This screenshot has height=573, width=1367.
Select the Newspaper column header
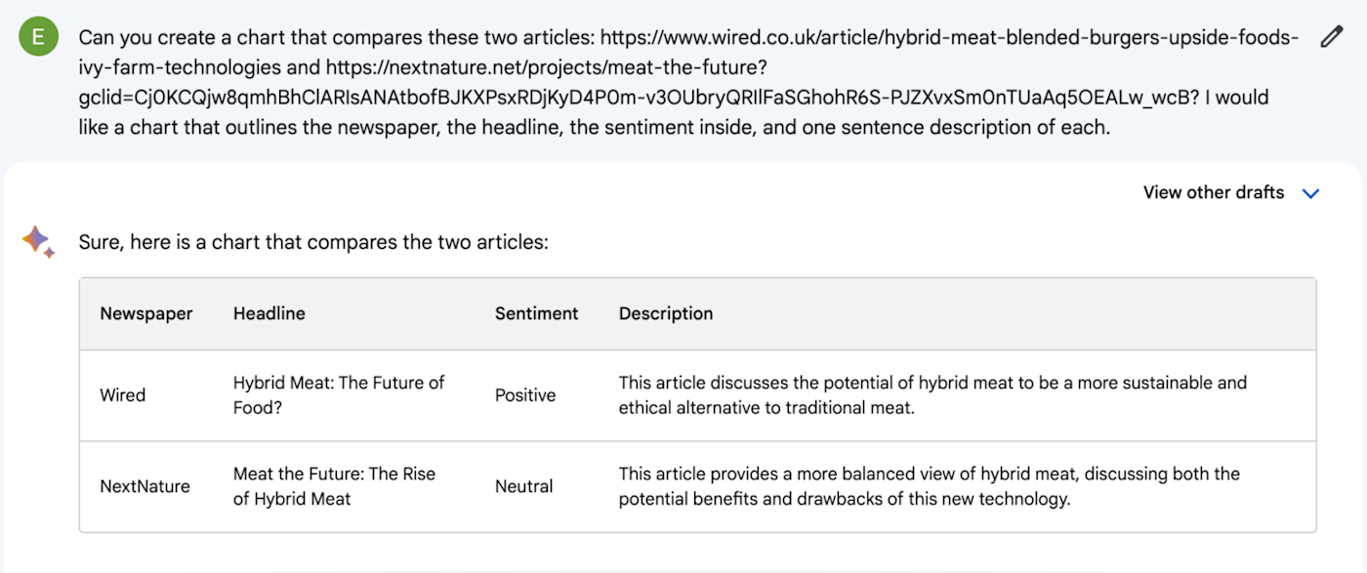click(x=146, y=313)
